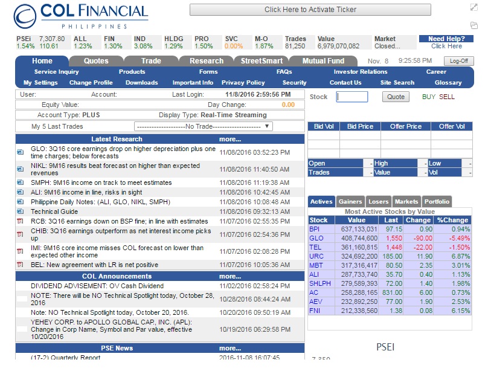
Task: Click the PDF icon beside BEL news item
Action: pos(19,264)
